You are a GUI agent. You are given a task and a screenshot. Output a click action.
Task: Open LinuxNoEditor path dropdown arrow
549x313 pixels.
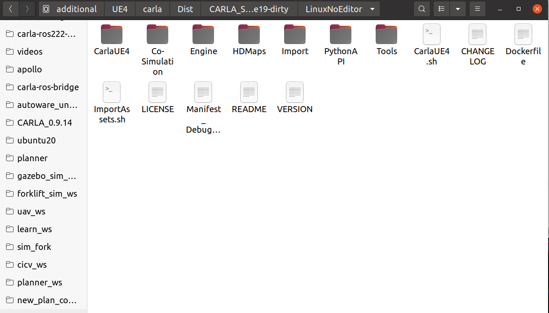[x=372, y=9]
